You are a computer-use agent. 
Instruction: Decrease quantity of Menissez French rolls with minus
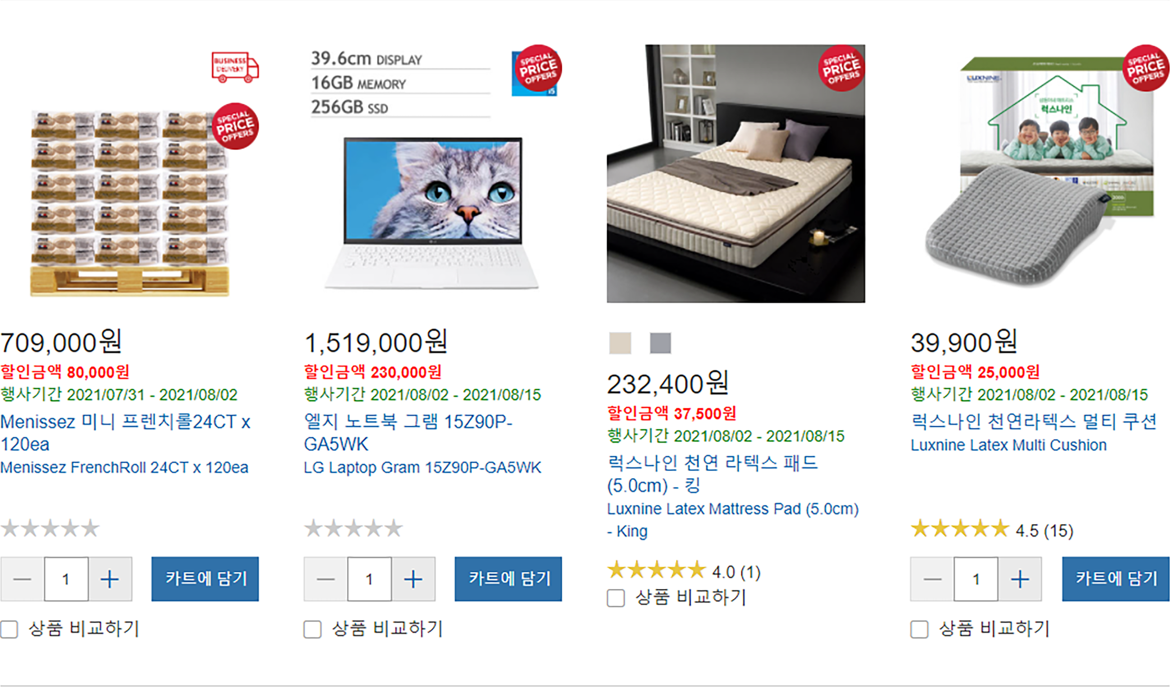pos(22,579)
